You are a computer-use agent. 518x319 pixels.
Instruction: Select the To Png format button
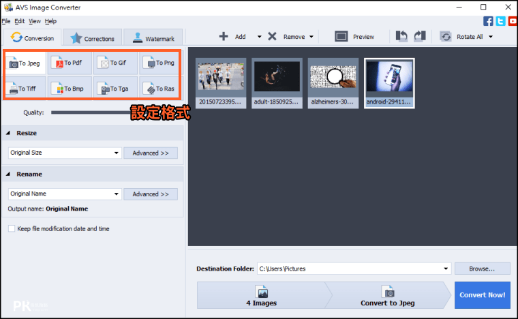click(x=159, y=63)
